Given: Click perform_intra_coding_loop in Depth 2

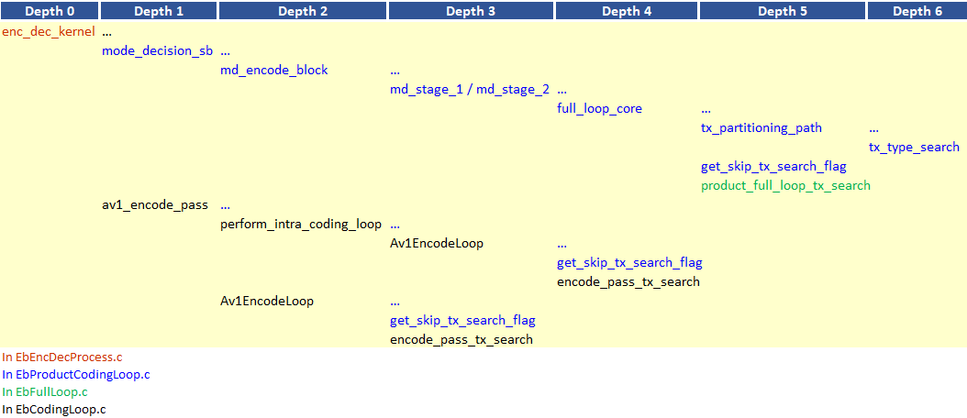Looking at the screenshot, I should 300,224.
